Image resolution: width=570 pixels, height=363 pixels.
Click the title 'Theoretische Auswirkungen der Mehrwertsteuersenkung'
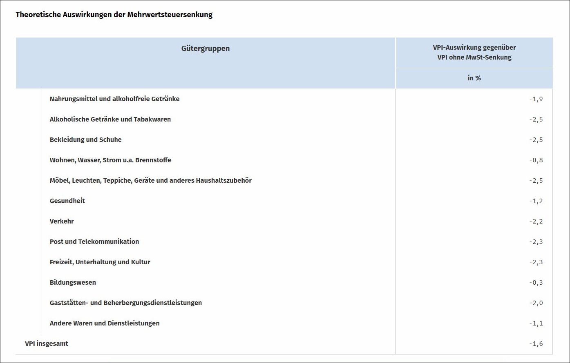point(114,15)
